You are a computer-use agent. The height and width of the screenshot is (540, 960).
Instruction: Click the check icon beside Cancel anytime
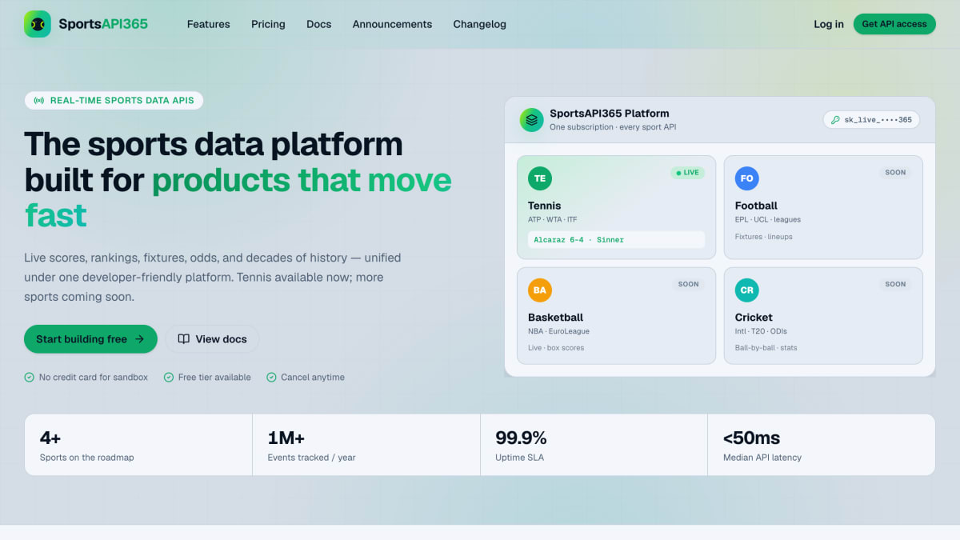point(271,378)
